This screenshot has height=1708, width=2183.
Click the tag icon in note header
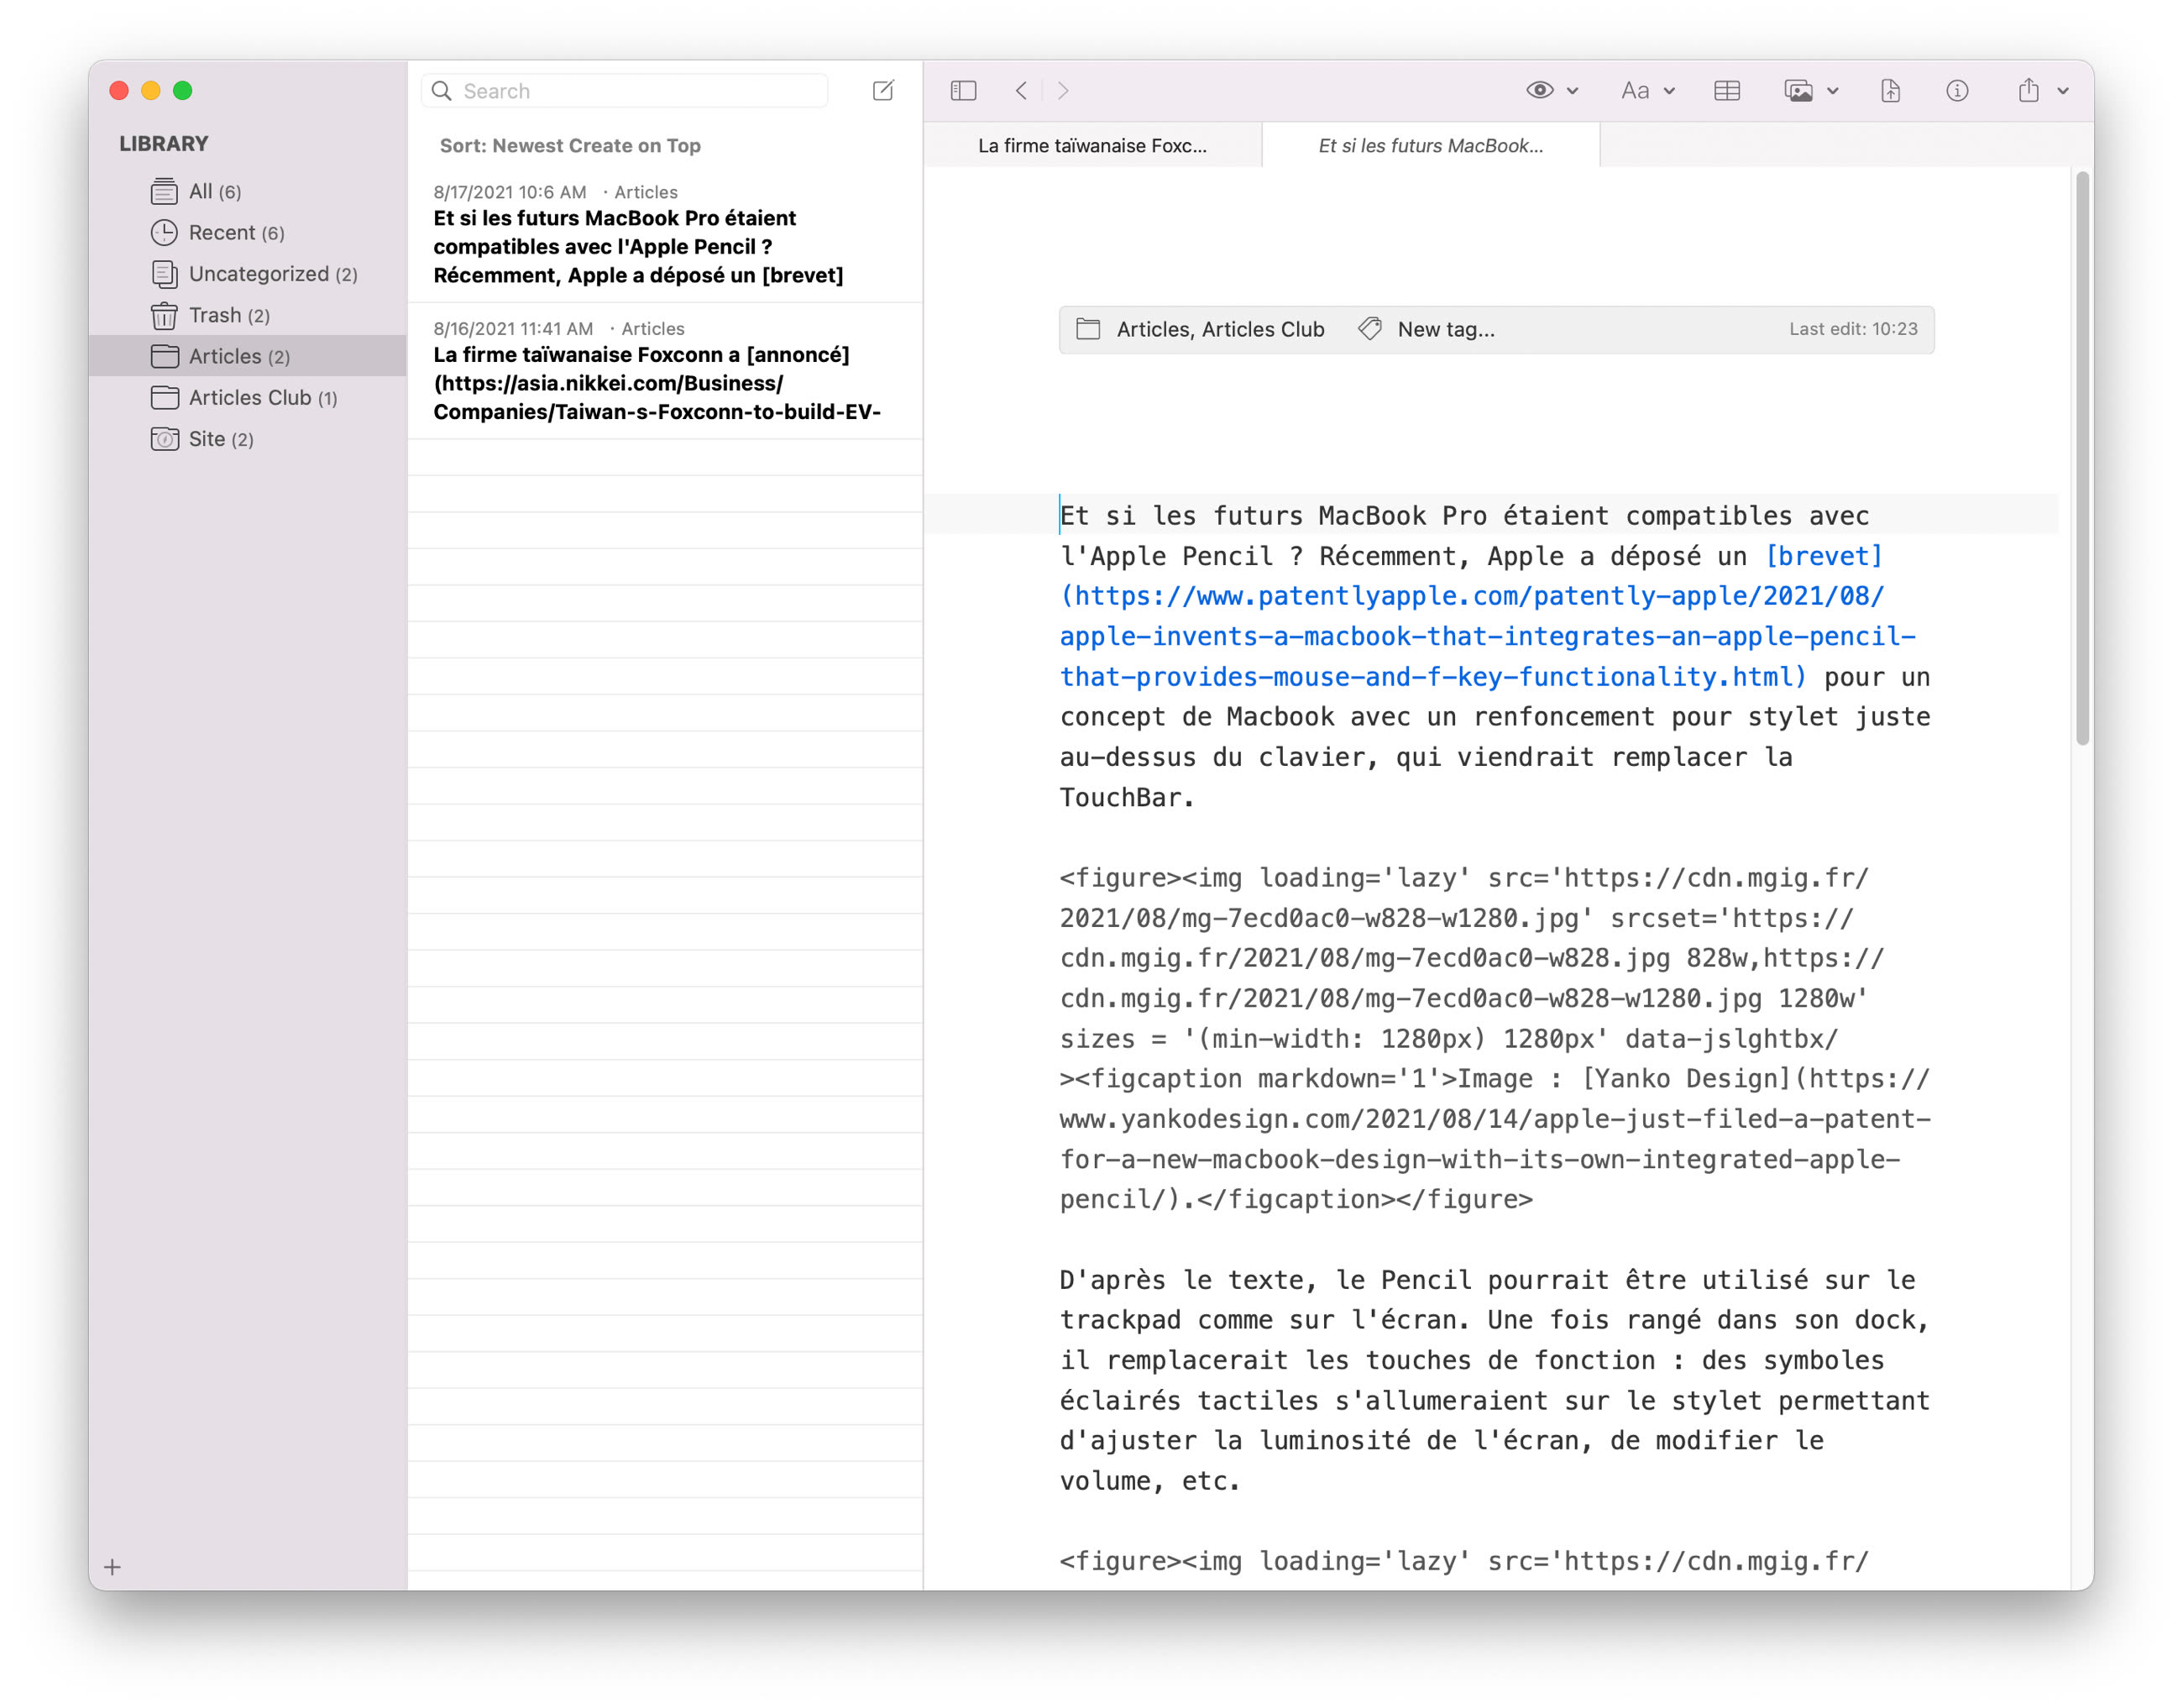tap(1369, 329)
